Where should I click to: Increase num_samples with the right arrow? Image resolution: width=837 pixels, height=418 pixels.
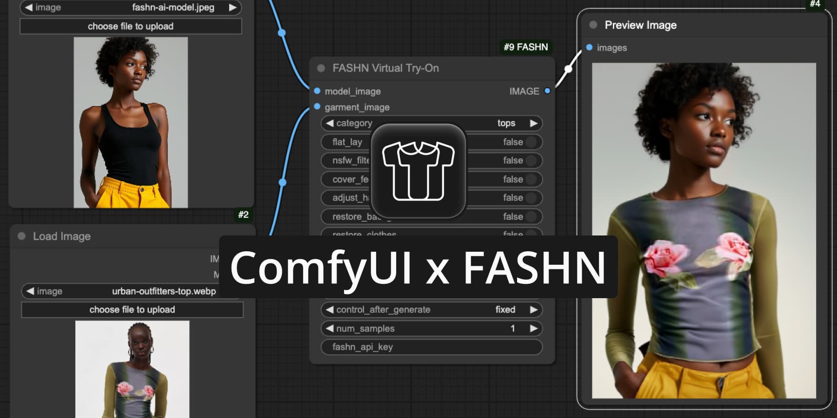pyautogui.click(x=534, y=328)
